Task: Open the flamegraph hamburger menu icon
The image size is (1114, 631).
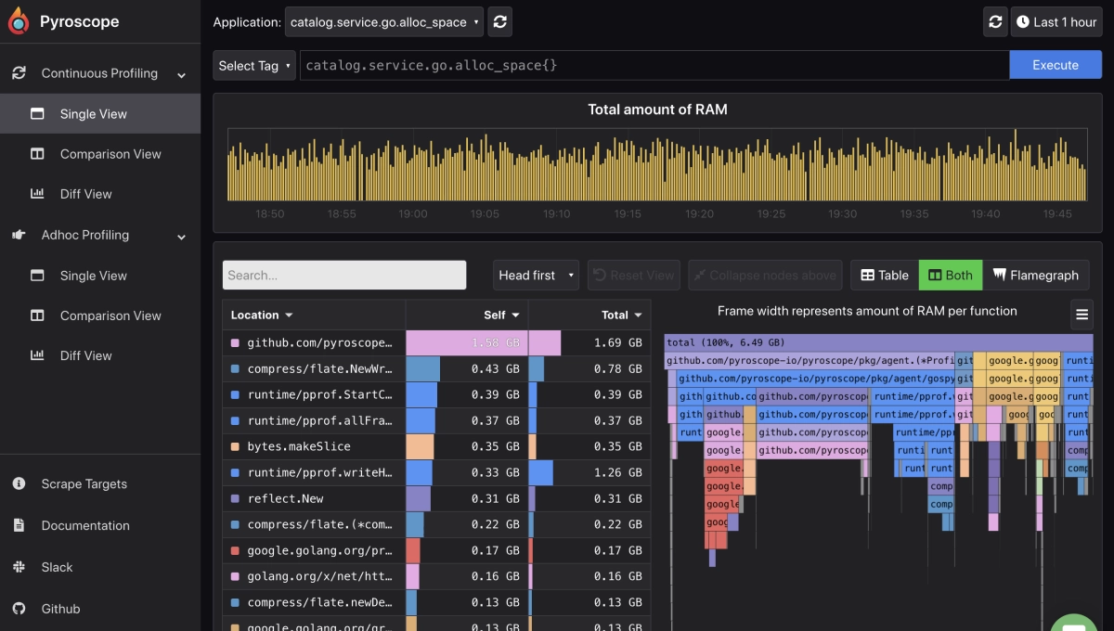Action: point(1082,315)
